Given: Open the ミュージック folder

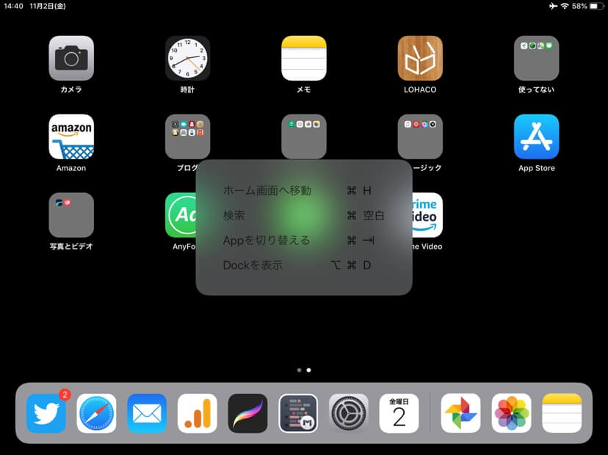Looking at the screenshot, I should (420, 136).
